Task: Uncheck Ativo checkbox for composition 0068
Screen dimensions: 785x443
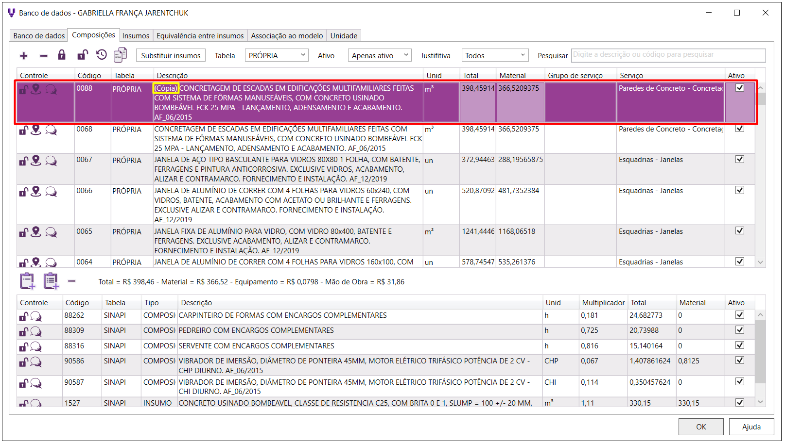Action: (739, 129)
